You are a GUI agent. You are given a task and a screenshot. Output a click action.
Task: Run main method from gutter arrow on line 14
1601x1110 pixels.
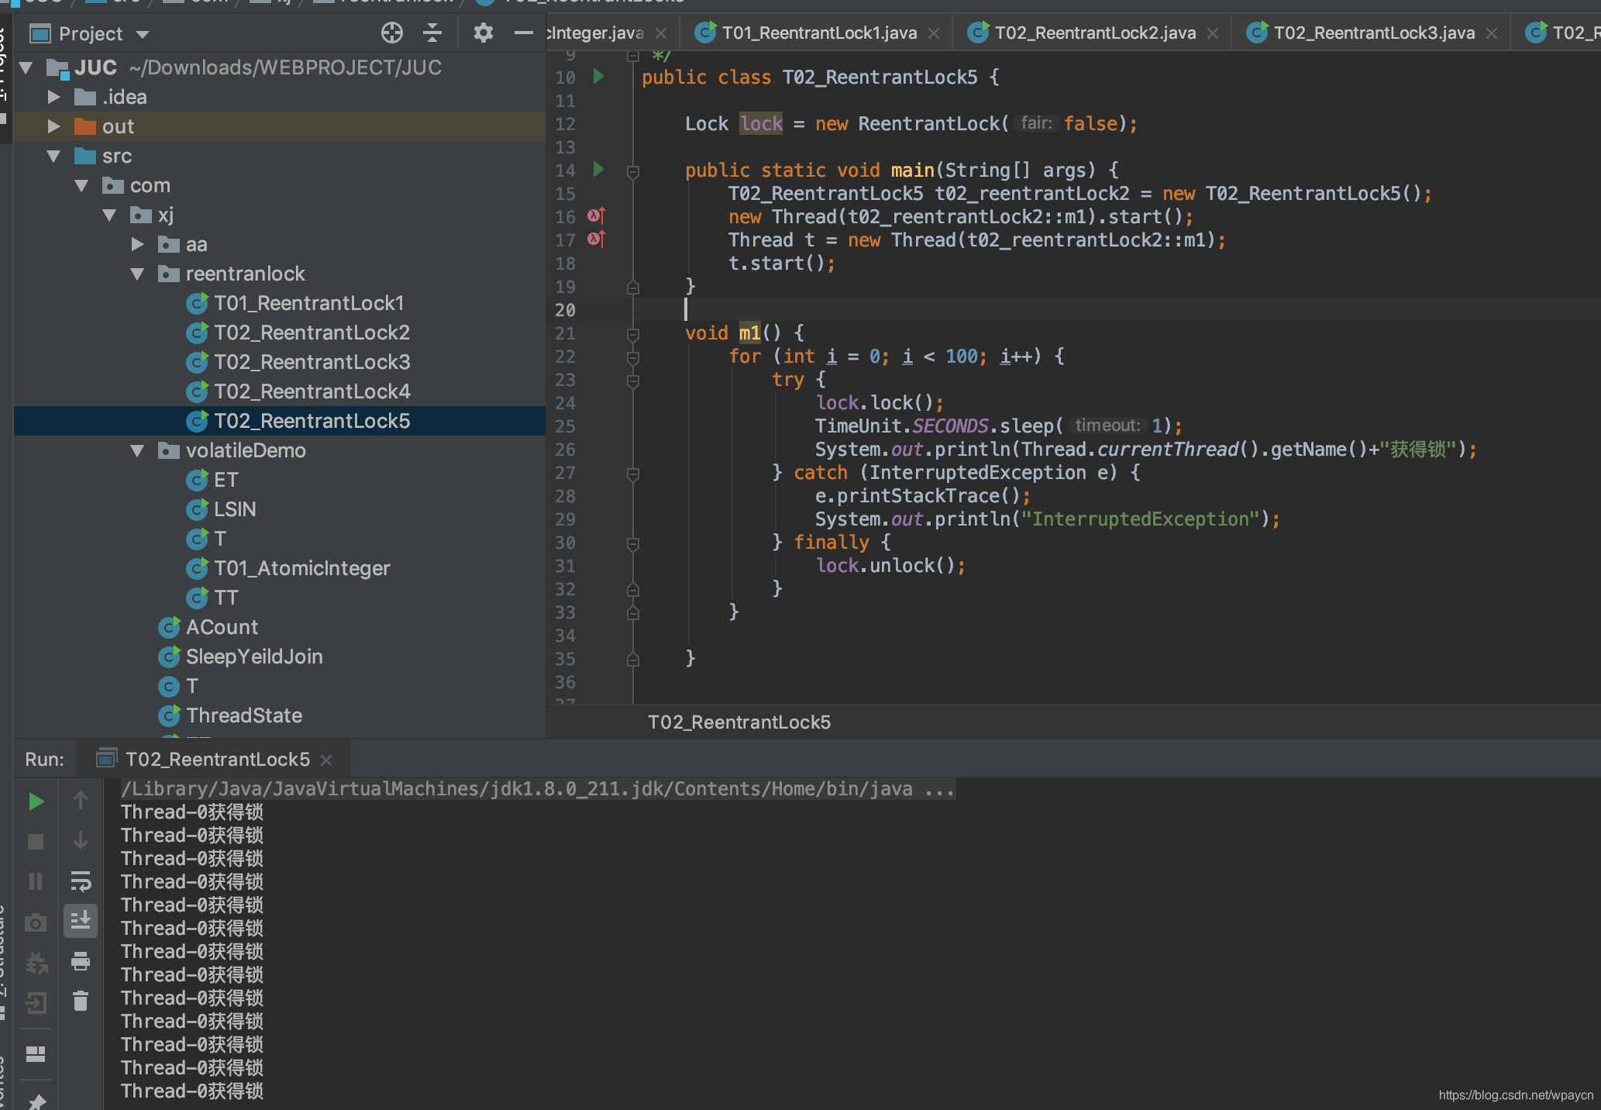pos(598,170)
